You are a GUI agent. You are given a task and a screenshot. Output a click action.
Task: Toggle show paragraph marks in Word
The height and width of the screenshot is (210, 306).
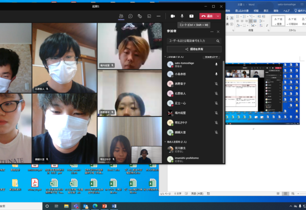click(x=267, y=25)
